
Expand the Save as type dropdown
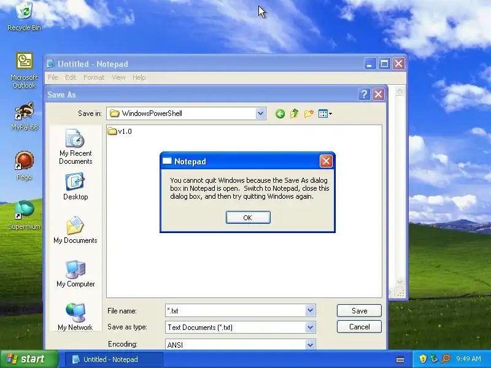pos(310,328)
